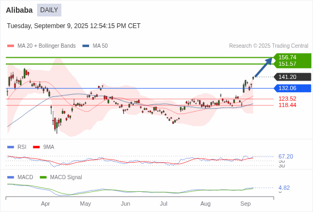Click the 123.52 red support label

coord(287,99)
